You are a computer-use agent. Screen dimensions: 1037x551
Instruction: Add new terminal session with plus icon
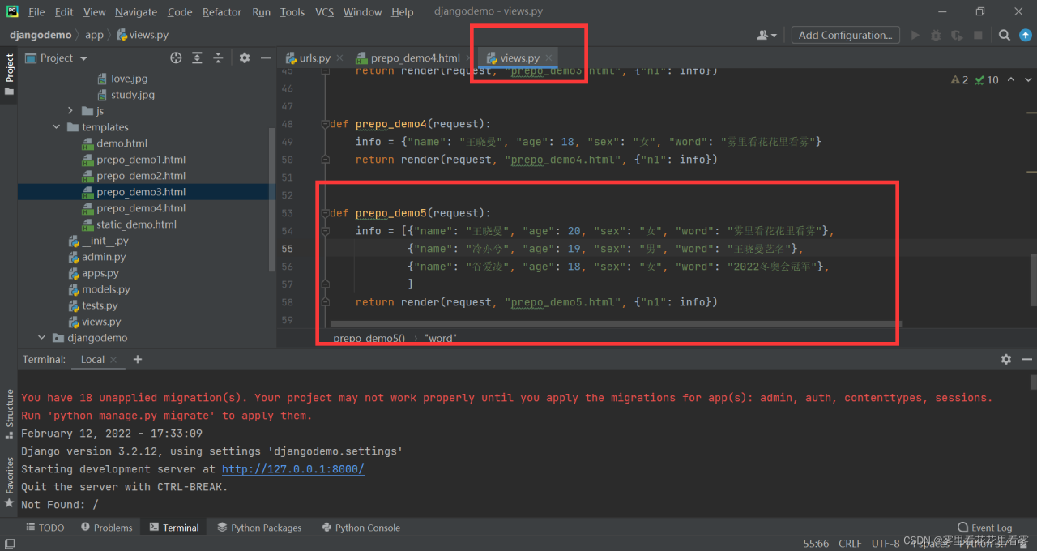138,359
